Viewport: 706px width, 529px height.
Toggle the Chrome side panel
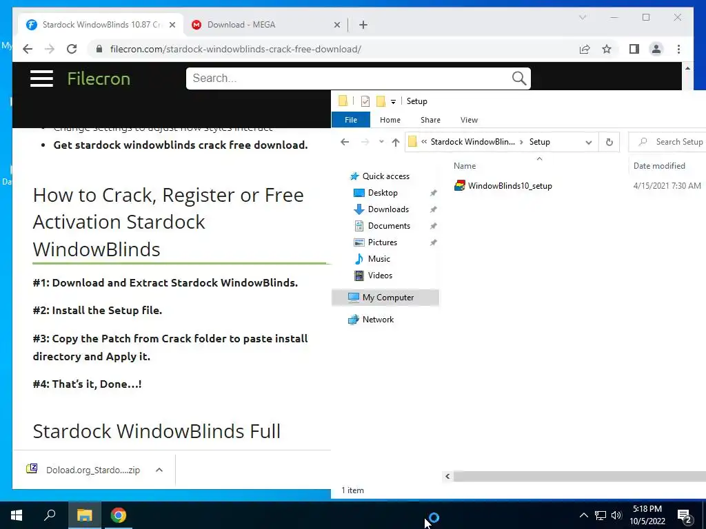point(634,49)
